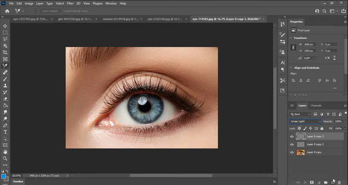Viewport: 348px width, 185px height.
Task: Select the Path Selection tool
Action: [5, 139]
